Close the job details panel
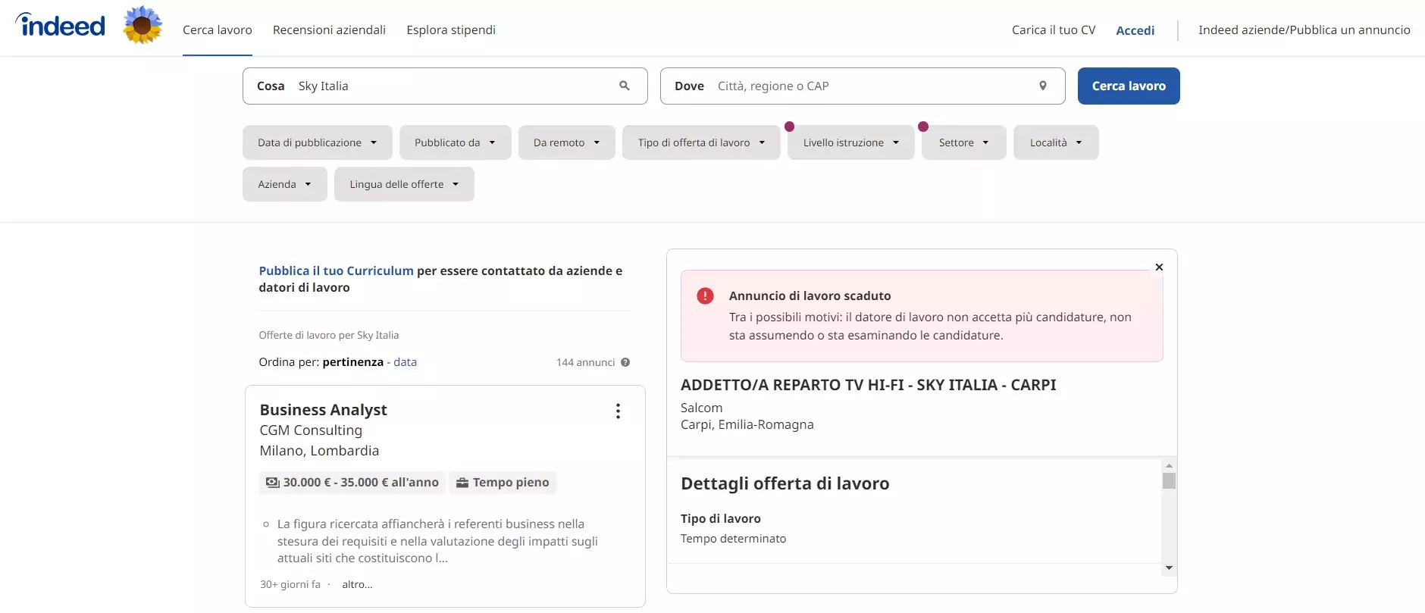Screen dimensions: 1425x613 click(x=1159, y=267)
